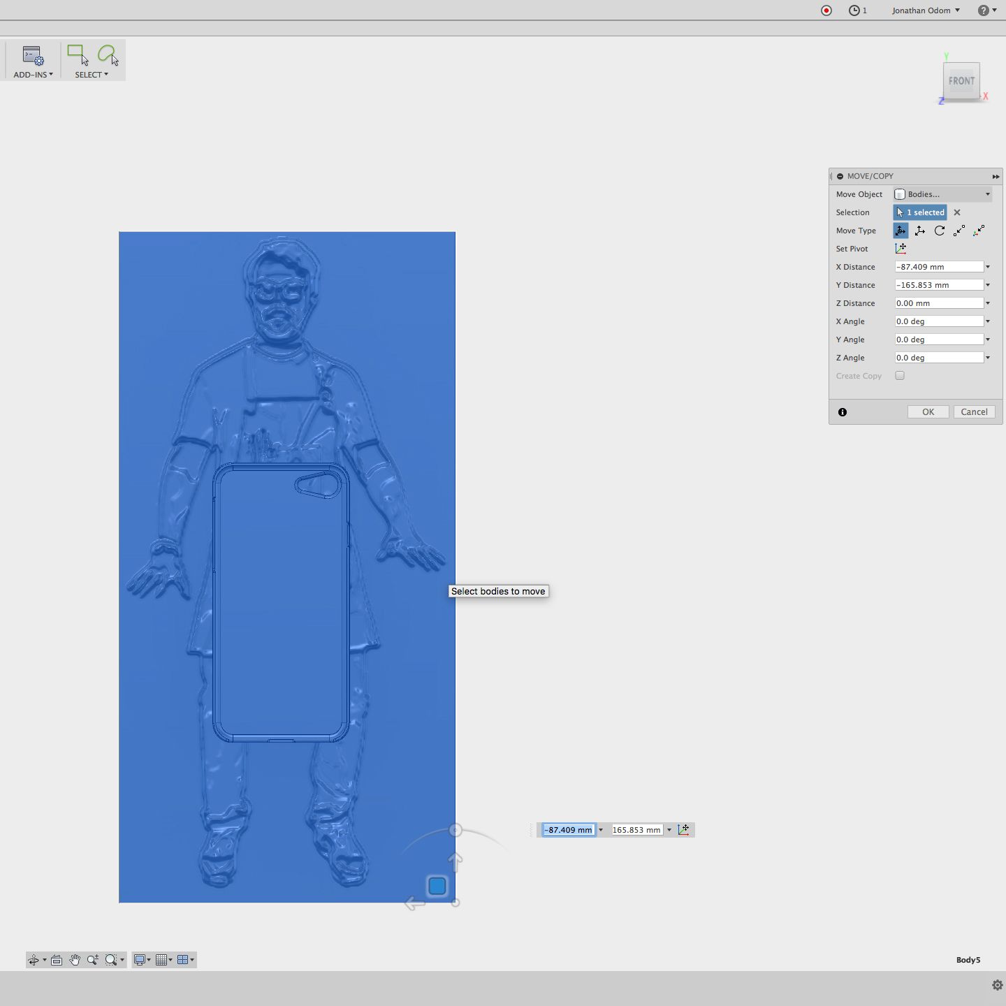Click the Look At navigation icon
This screenshot has width=1006, height=1006.
57,960
